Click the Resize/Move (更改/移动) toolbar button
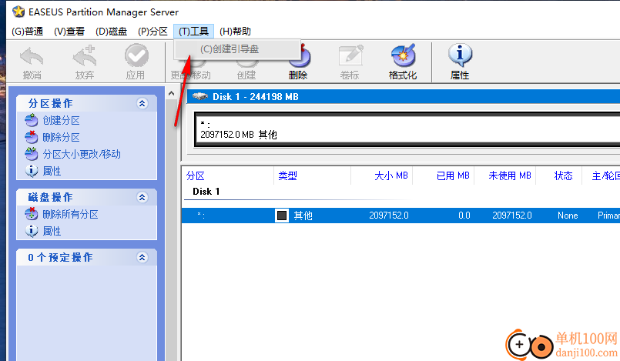The image size is (620, 361). tap(190, 75)
